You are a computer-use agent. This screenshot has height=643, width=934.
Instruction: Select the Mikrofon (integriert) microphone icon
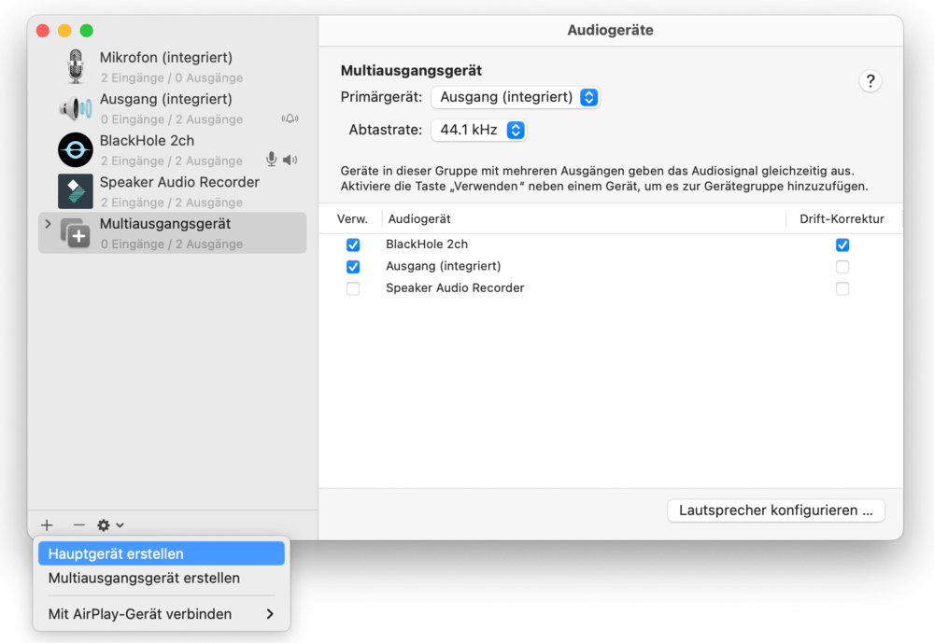click(76, 66)
